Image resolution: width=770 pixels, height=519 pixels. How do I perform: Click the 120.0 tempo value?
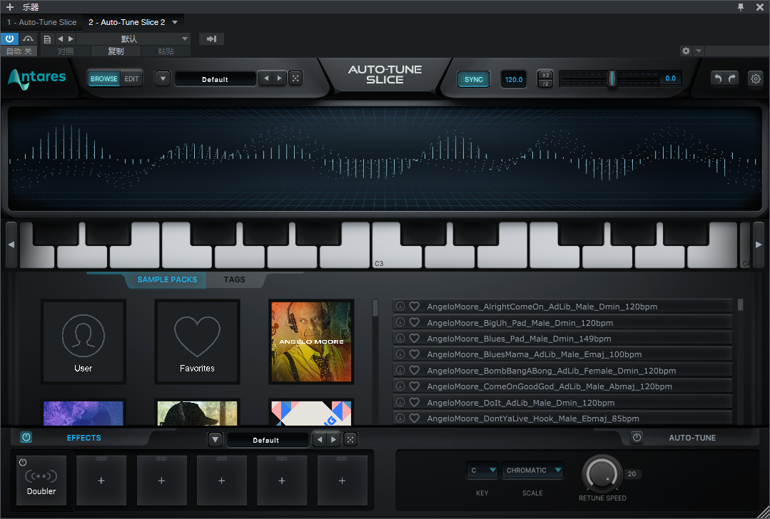514,79
